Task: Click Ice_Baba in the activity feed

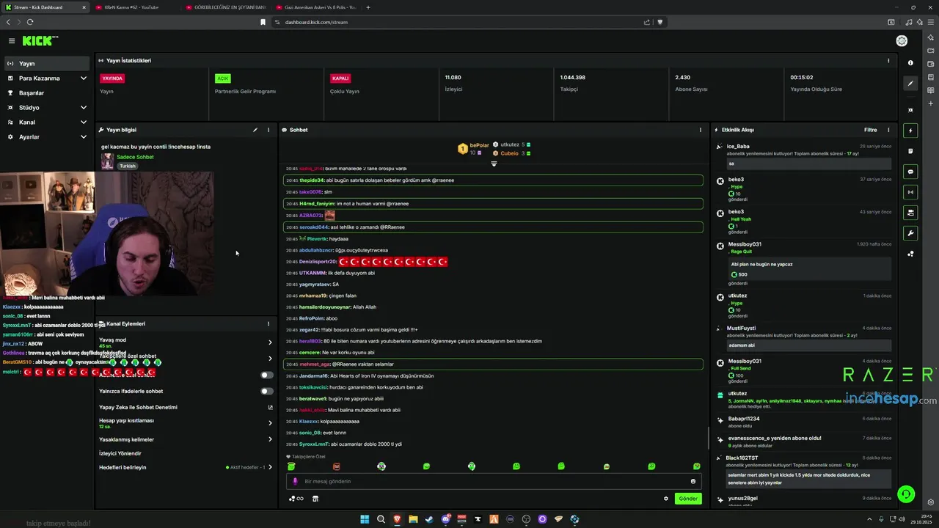Action: coord(738,147)
